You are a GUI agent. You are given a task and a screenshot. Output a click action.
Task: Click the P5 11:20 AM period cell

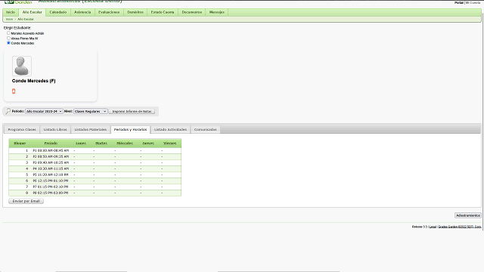point(51,175)
